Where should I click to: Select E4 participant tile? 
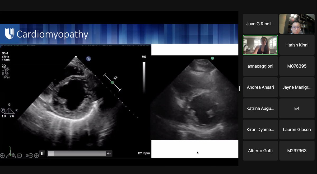tap(297, 108)
